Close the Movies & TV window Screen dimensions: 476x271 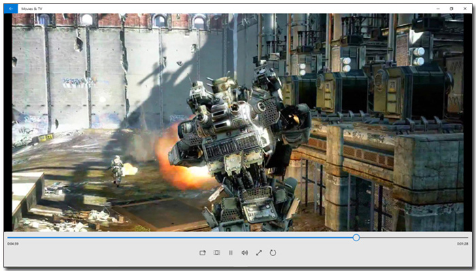(x=465, y=8)
